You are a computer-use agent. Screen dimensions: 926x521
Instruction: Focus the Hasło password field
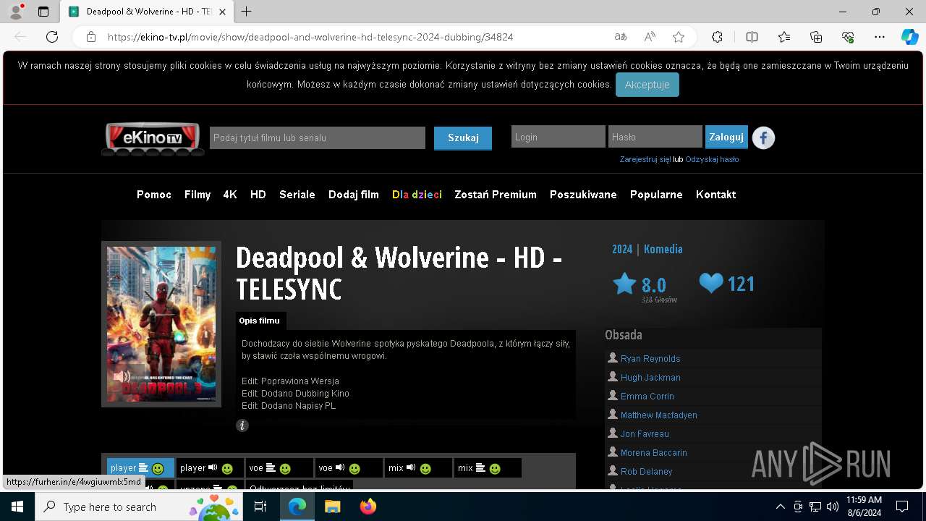(x=655, y=137)
